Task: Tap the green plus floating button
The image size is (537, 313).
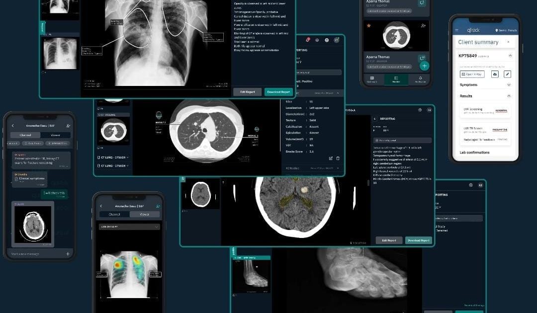Action: tap(424, 66)
